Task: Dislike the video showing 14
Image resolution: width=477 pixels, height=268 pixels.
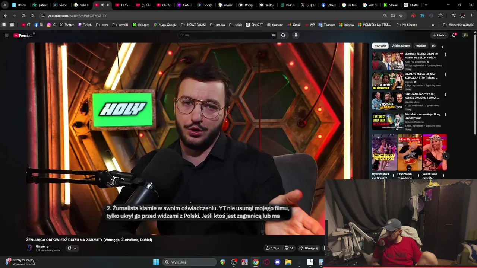Action: [x=289, y=248]
